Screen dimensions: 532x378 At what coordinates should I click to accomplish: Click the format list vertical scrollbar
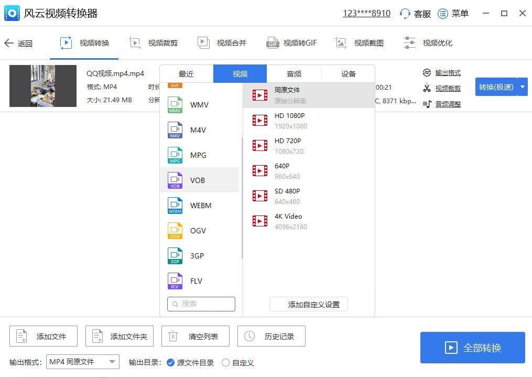tap(242, 198)
